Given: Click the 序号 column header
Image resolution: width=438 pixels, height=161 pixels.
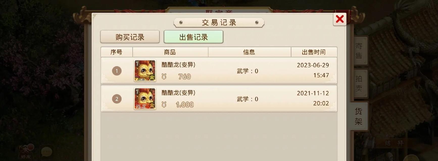Looking at the screenshot, I should tap(116, 52).
